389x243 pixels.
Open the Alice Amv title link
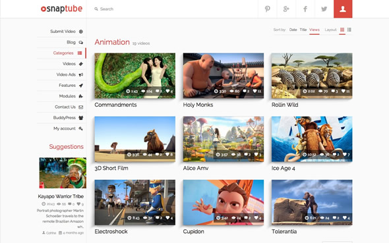196,168
